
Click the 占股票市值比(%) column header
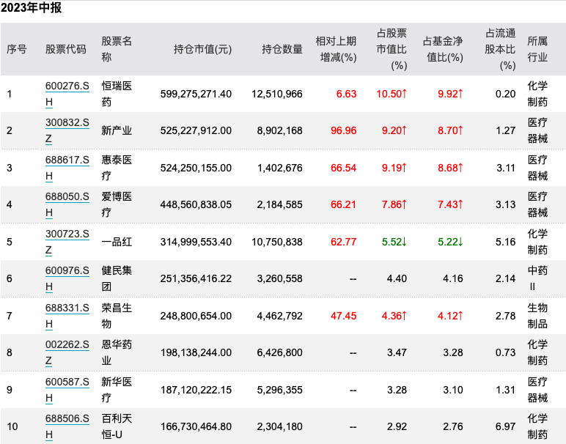pyautogui.click(x=392, y=49)
